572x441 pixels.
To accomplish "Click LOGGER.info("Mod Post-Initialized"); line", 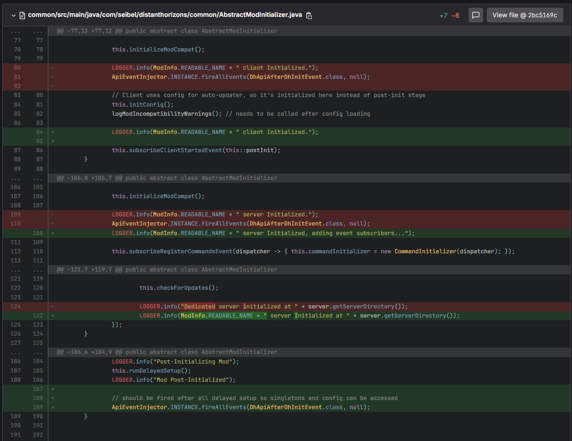I will pyautogui.click(x=174, y=380).
